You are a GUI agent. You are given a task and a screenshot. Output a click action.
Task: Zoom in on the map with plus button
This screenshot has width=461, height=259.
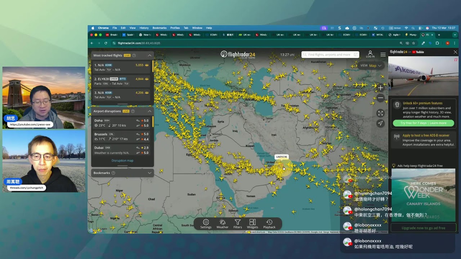(x=380, y=87)
